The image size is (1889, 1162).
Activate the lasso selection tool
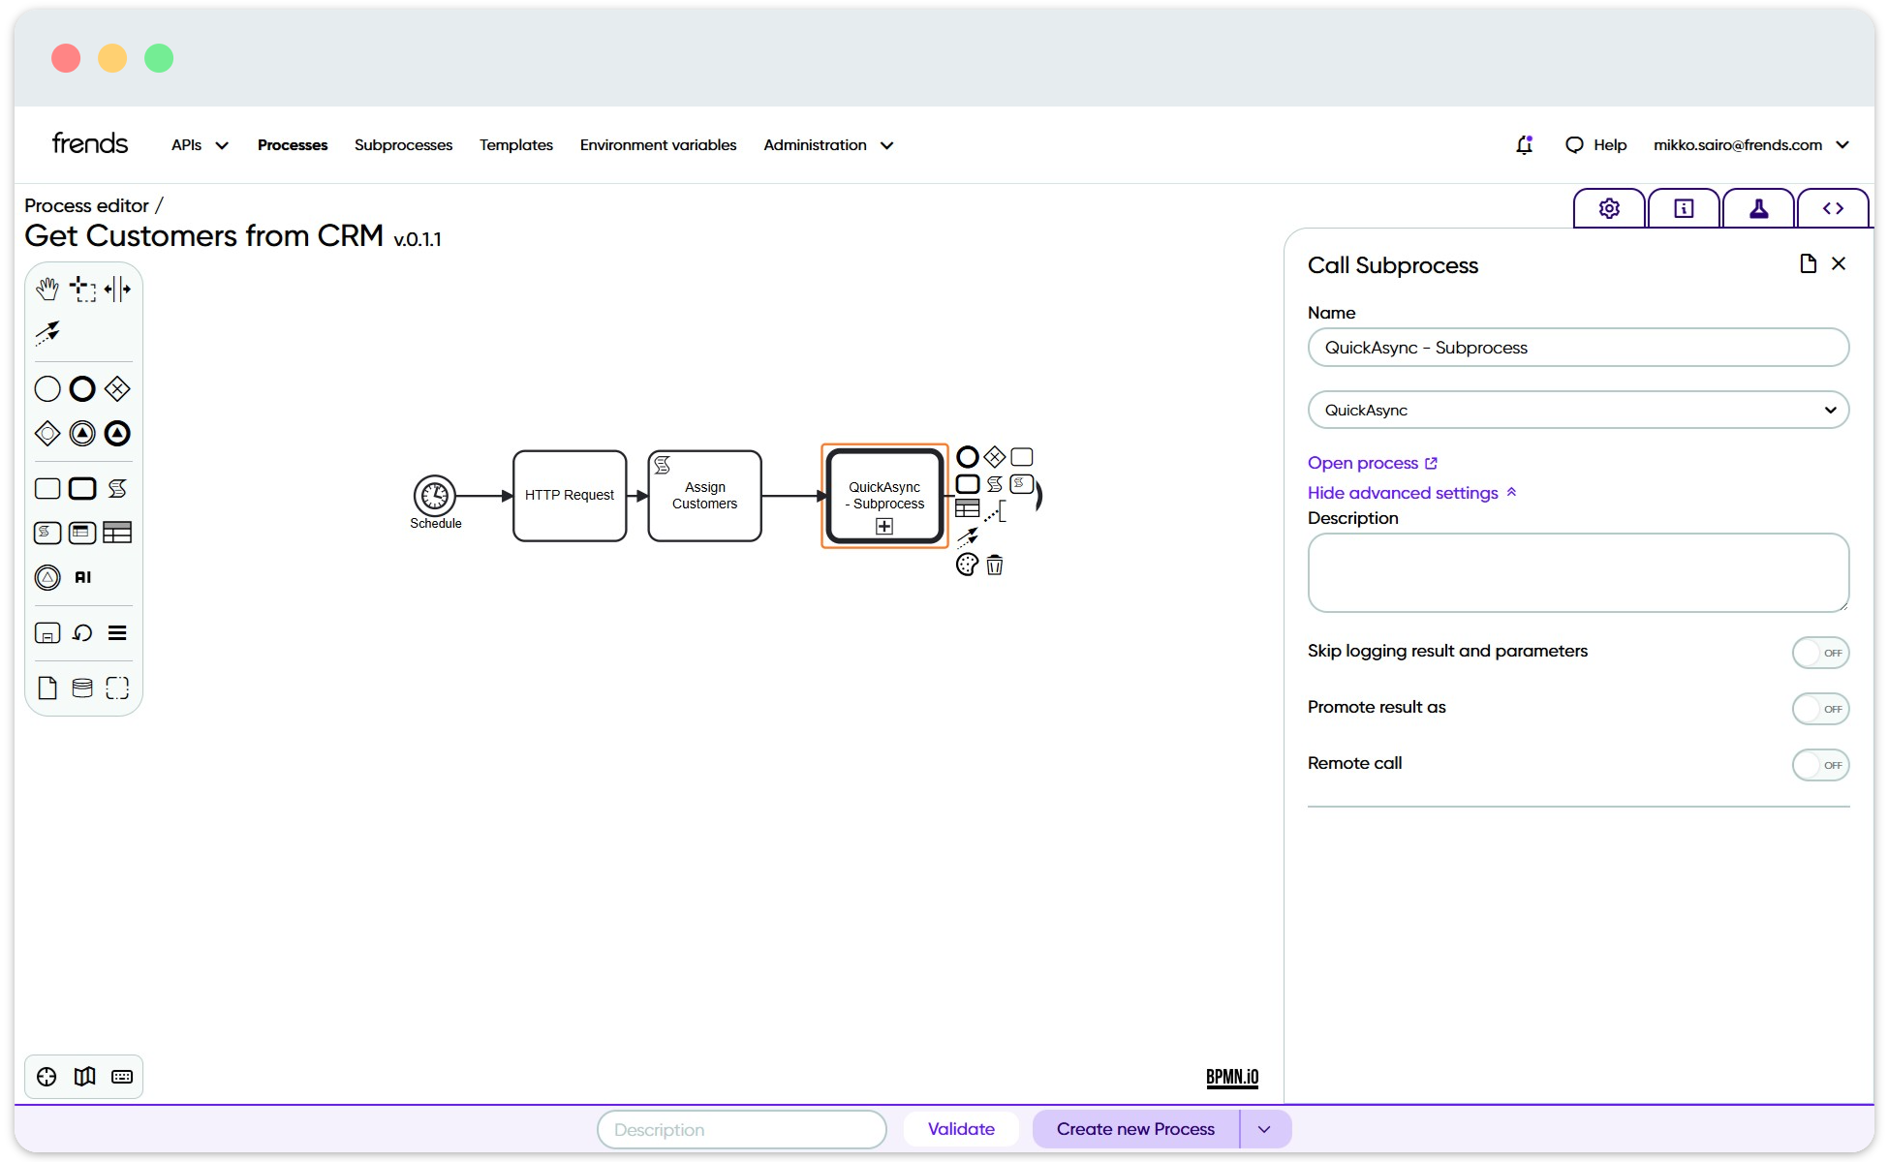(x=82, y=288)
